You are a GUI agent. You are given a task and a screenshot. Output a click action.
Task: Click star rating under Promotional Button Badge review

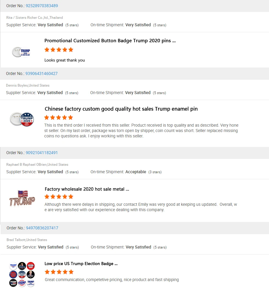[59, 50]
